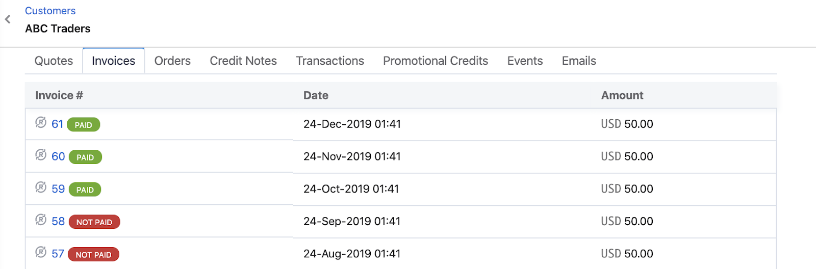Viewport: 816px width, 269px height.
Task: Switch to the Events tab
Action: coord(525,61)
